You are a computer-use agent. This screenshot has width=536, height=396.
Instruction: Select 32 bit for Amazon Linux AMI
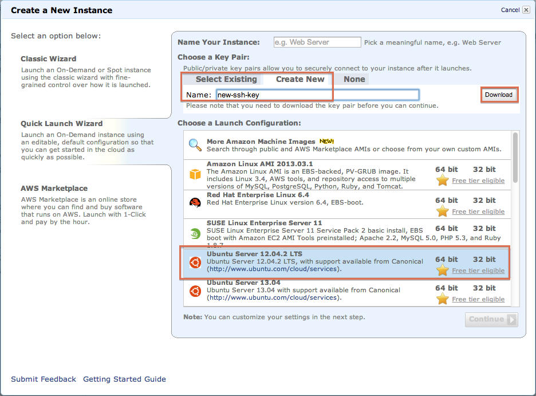click(484, 169)
